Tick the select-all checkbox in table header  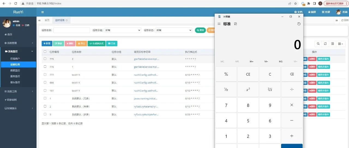pyautogui.click(x=45, y=52)
